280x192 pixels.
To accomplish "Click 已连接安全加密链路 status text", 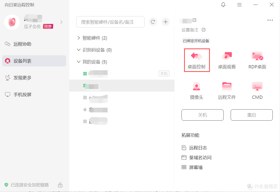I will (30, 185).
